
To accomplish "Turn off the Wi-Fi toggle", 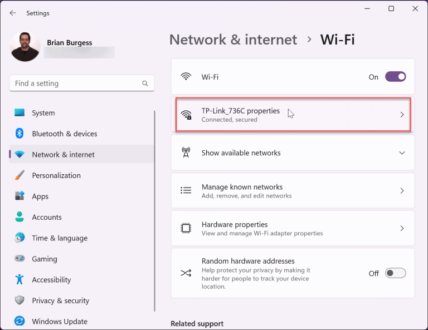I will 395,77.
